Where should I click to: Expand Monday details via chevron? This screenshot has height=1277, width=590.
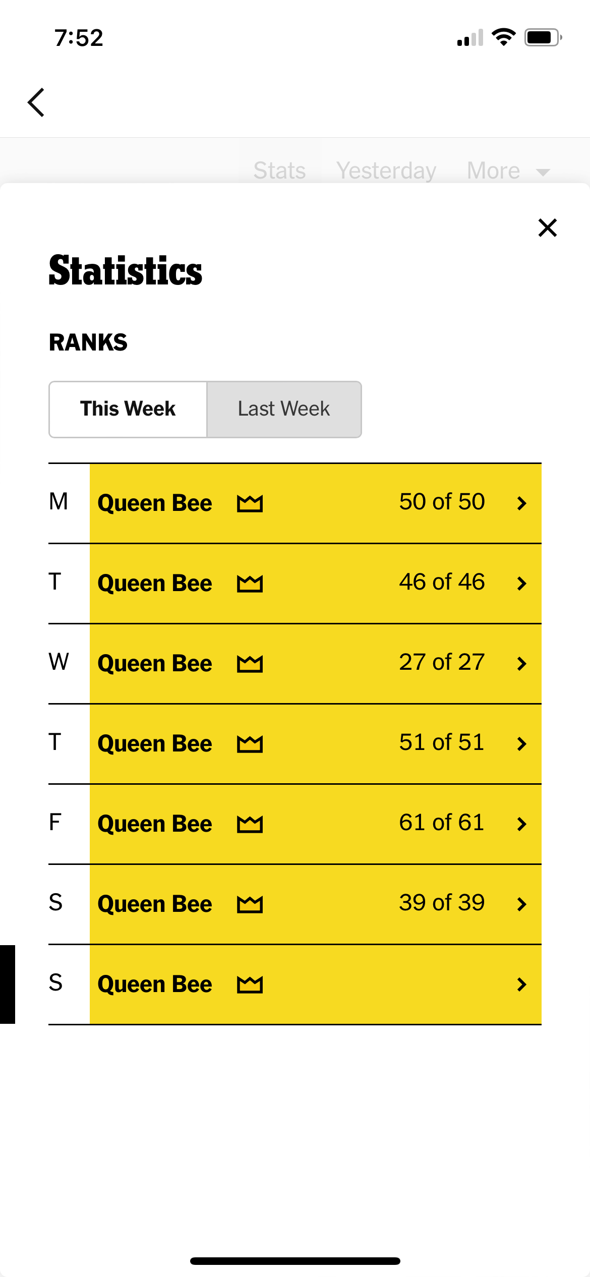[522, 503]
